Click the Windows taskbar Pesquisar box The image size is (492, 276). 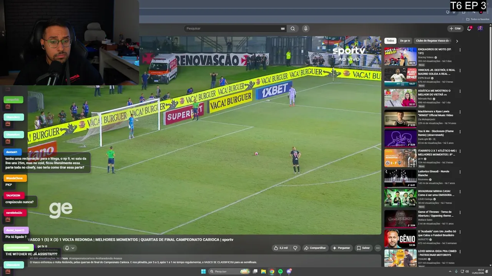coord(230,271)
